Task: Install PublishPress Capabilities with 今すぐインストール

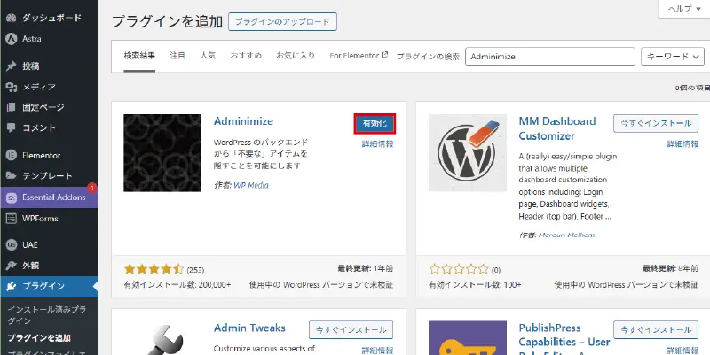Action: pyautogui.click(x=656, y=330)
